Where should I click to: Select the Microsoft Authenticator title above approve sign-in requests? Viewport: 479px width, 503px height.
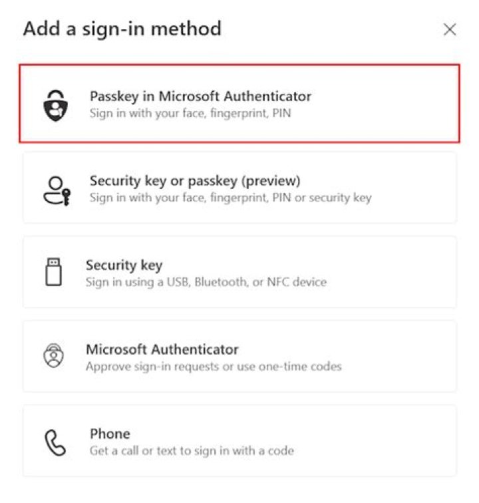tap(162, 349)
